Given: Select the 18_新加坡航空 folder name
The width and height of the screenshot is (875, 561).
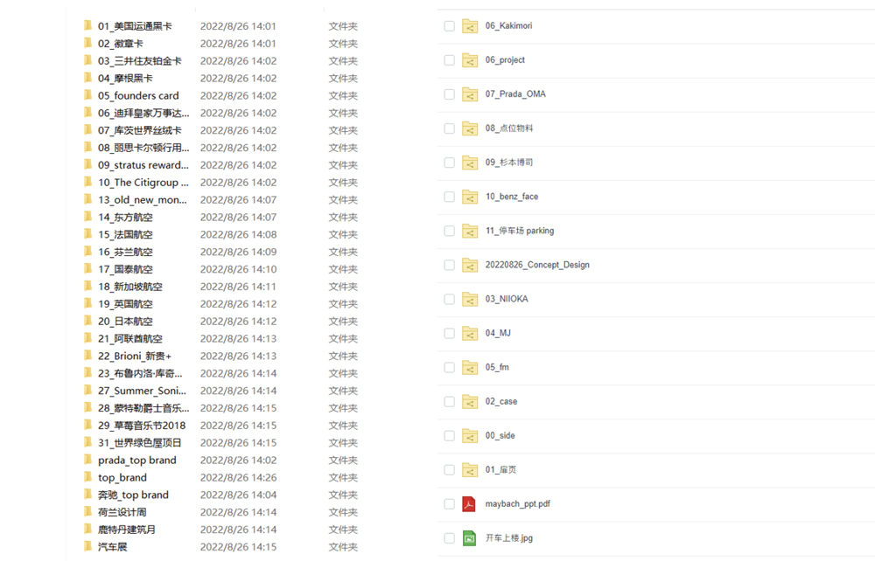Looking at the screenshot, I should point(130,287).
